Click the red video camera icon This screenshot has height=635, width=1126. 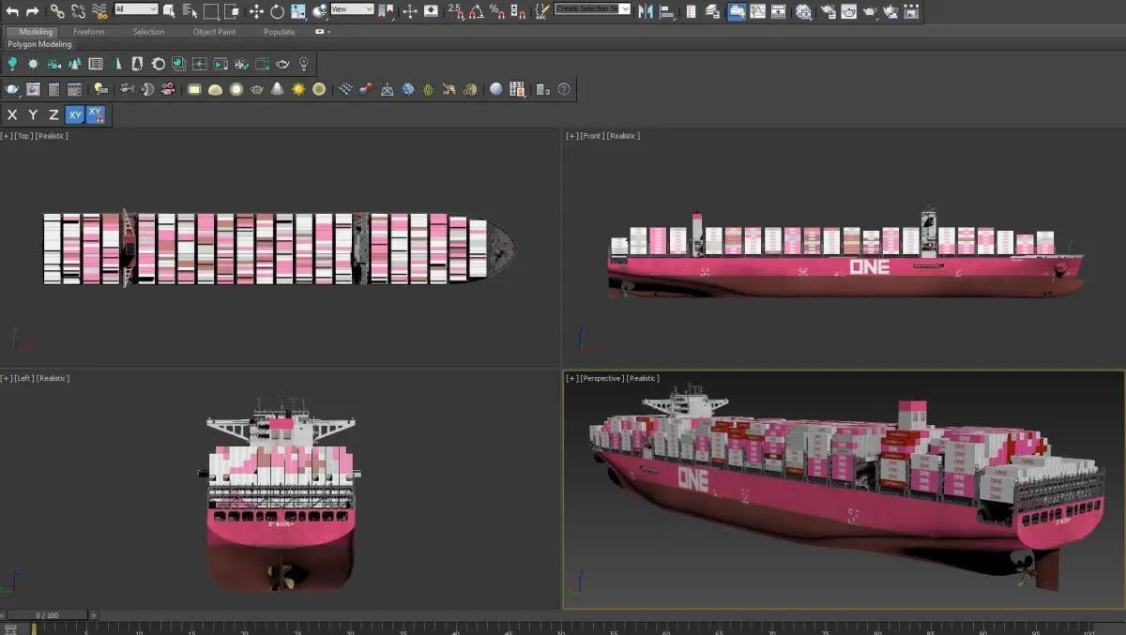pyautogui.click(x=168, y=89)
